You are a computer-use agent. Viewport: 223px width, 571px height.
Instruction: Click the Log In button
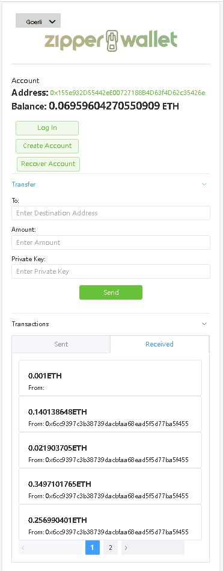47,128
